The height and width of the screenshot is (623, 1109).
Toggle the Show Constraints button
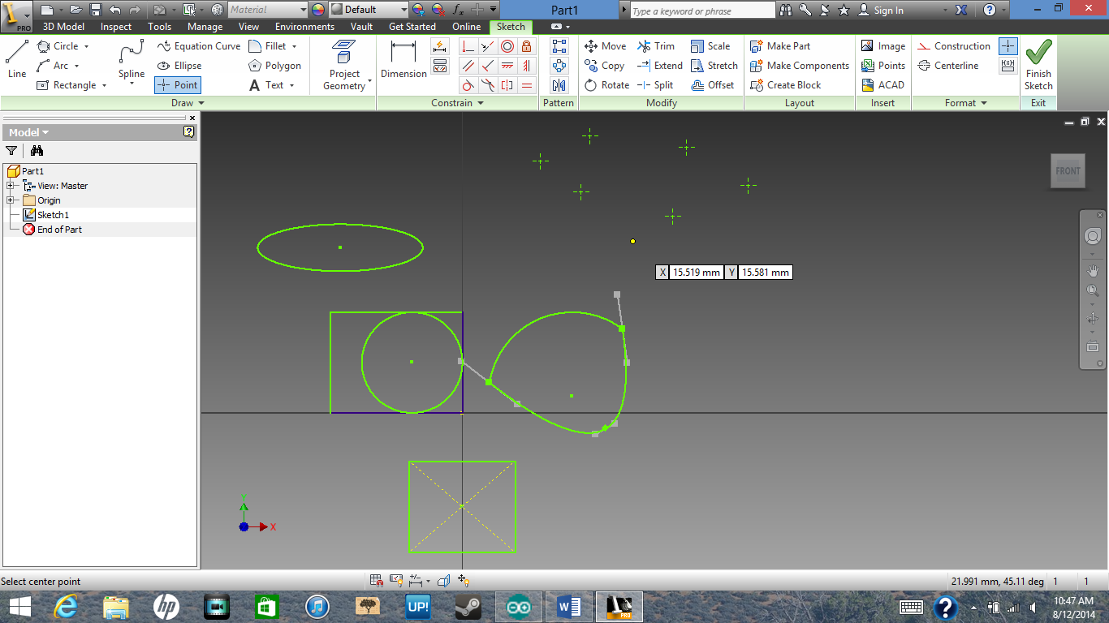click(x=440, y=66)
